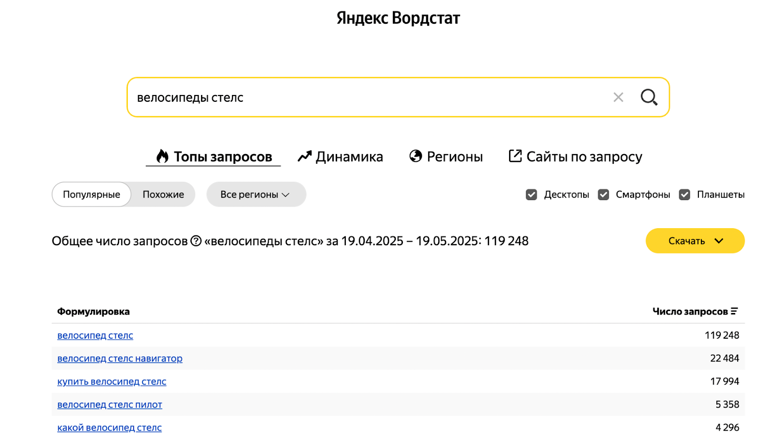Click the question mark help icon
This screenshot has width=775, height=439.
pyautogui.click(x=196, y=241)
